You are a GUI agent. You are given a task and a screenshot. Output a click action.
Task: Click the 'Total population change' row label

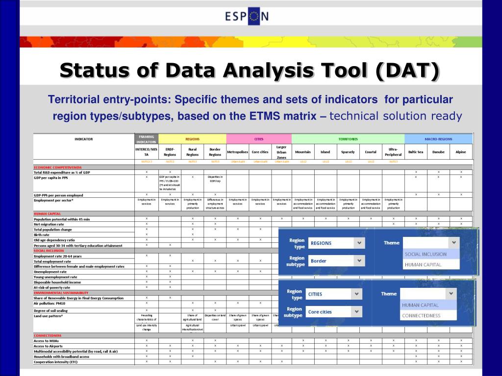pyautogui.click(x=53, y=230)
